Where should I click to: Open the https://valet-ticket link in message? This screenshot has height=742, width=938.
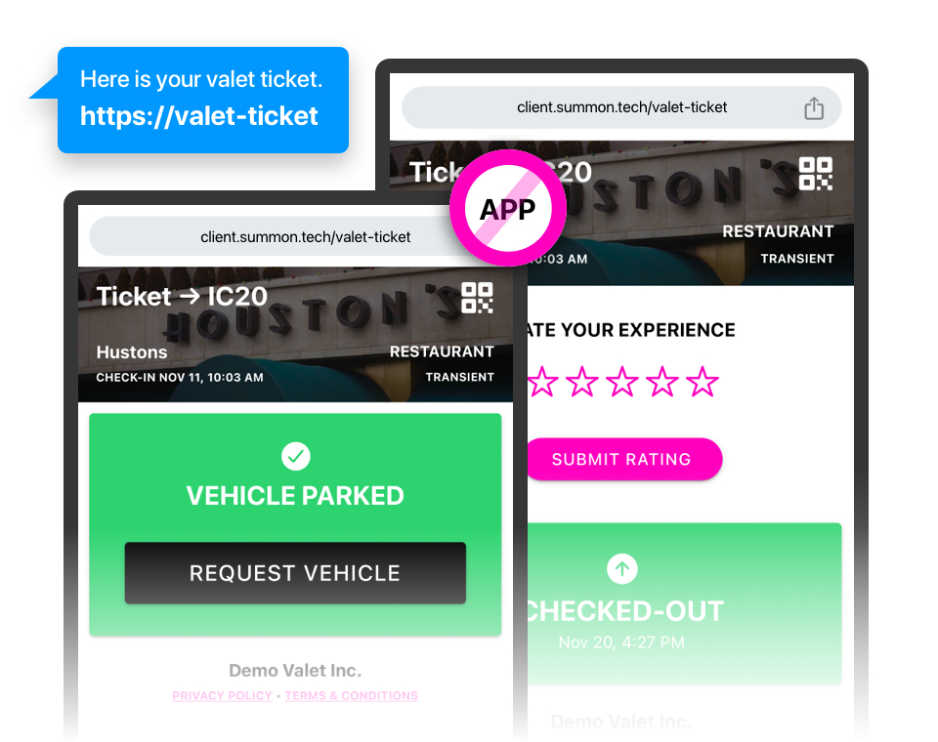click(199, 116)
